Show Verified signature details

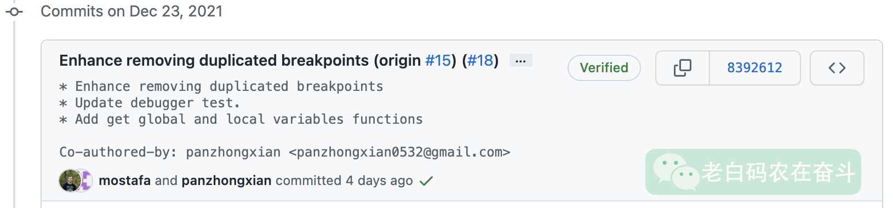(604, 68)
